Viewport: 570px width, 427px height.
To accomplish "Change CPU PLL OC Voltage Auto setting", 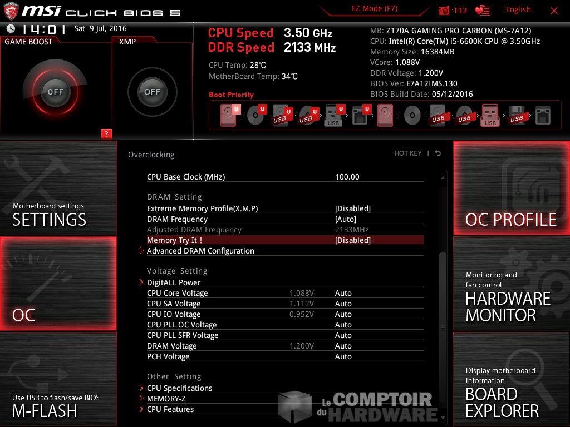I will (x=343, y=325).
